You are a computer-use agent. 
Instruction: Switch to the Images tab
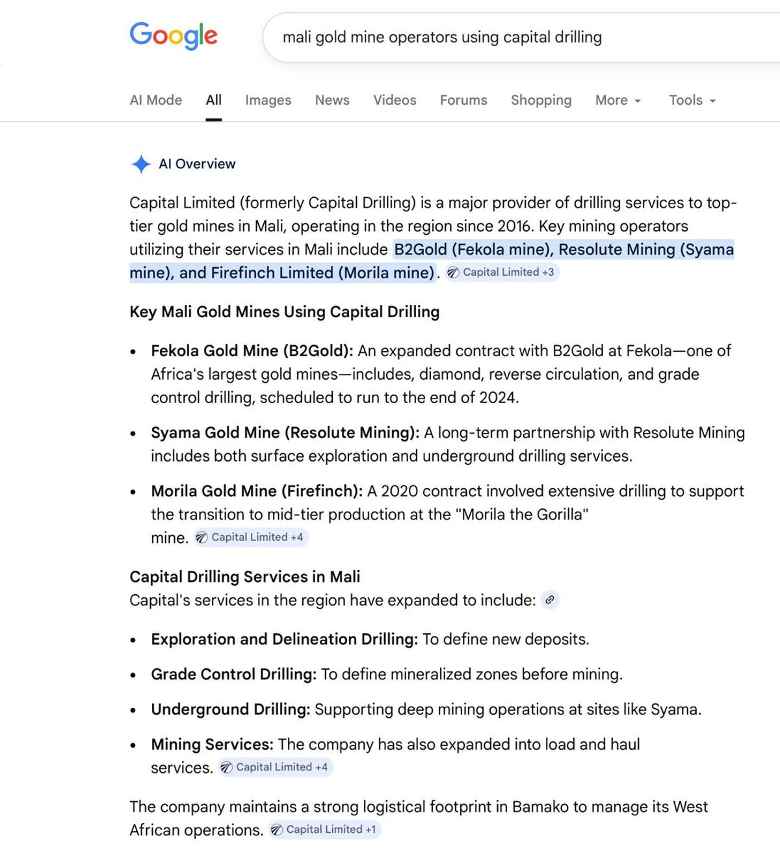(268, 100)
